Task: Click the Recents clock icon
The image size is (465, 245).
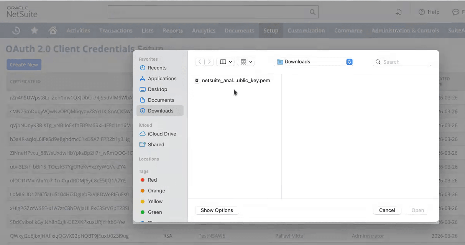Action: 143,68
